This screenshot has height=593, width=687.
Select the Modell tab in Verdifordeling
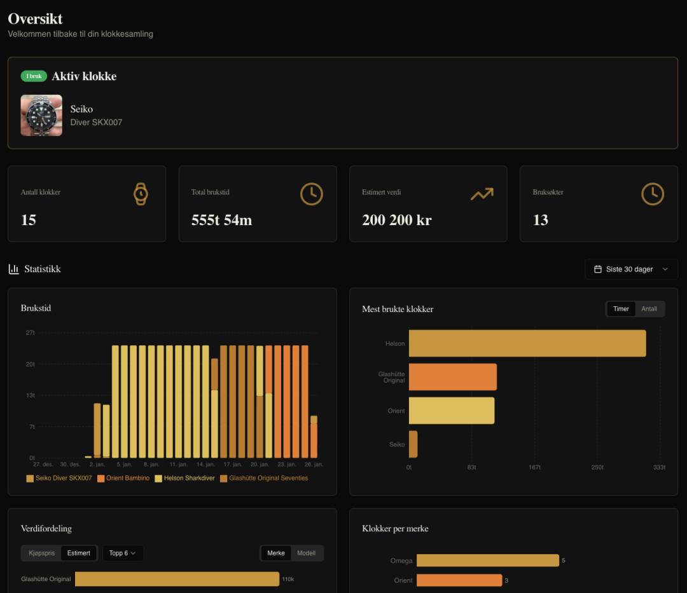pyautogui.click(x=306, y=553)
